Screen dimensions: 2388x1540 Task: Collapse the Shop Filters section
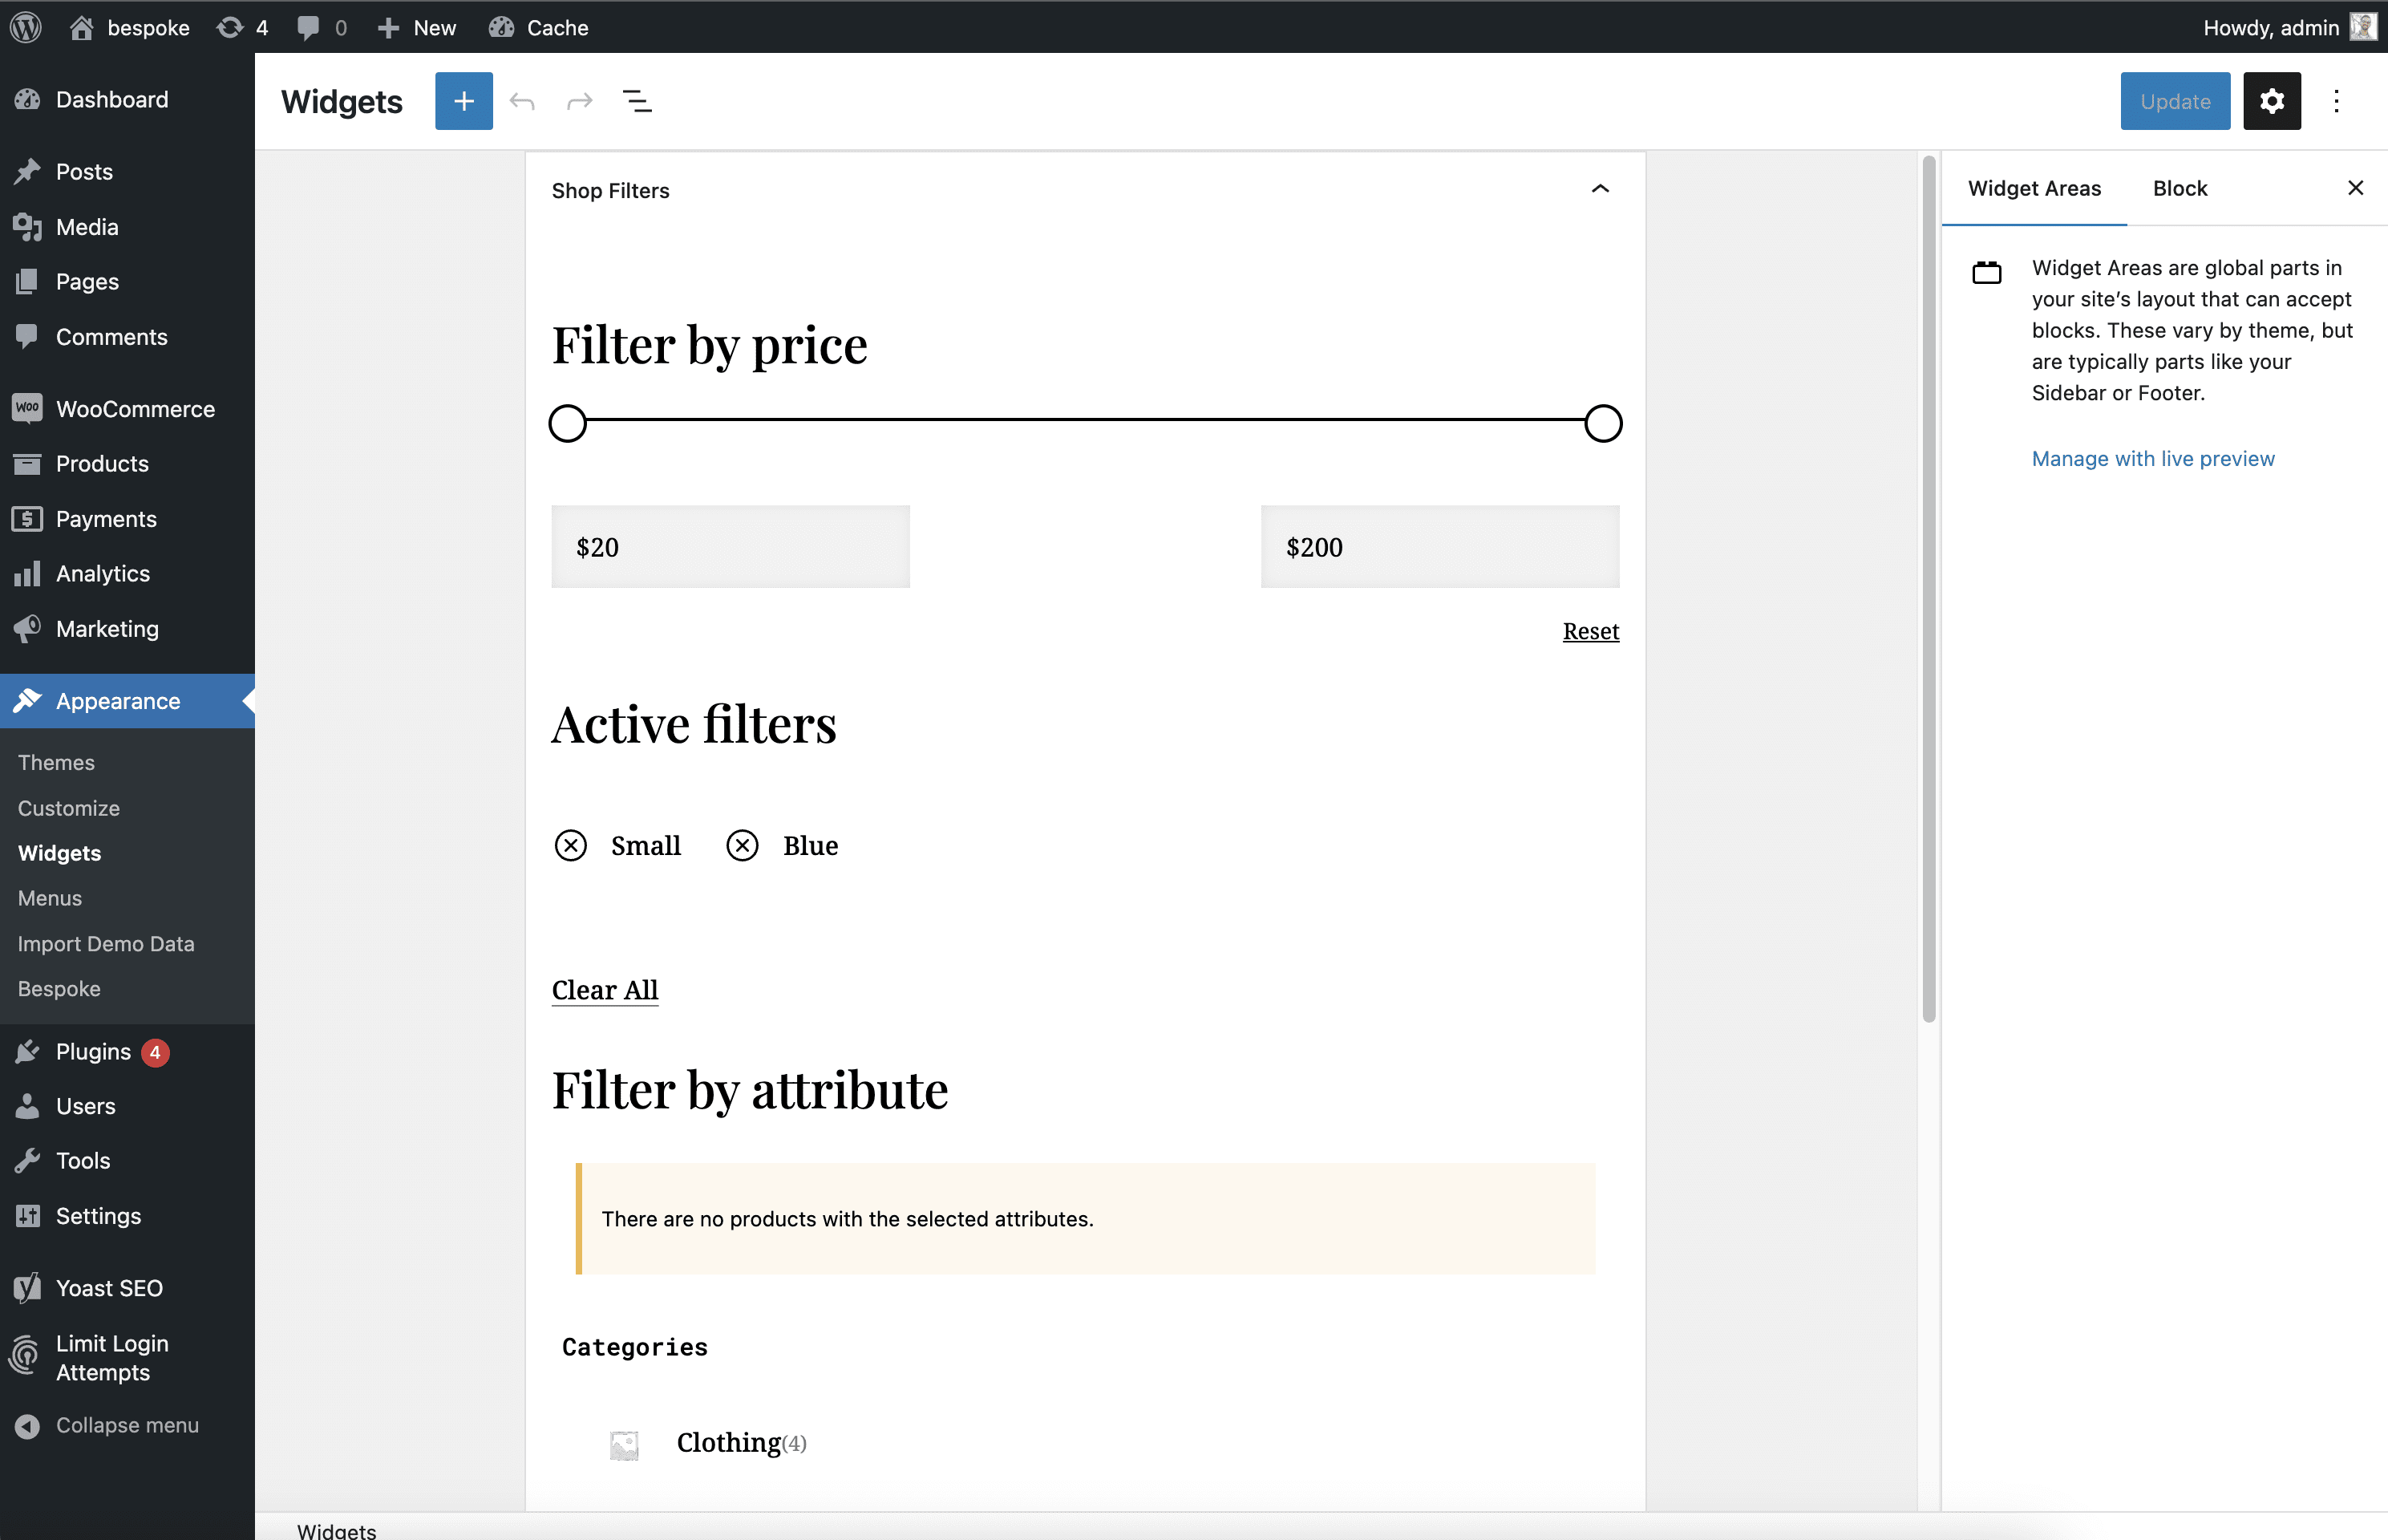click(1599, 189)
